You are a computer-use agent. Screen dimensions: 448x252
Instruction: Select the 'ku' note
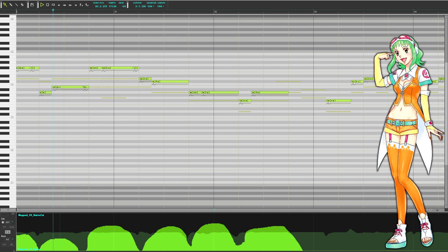point(86,87)
